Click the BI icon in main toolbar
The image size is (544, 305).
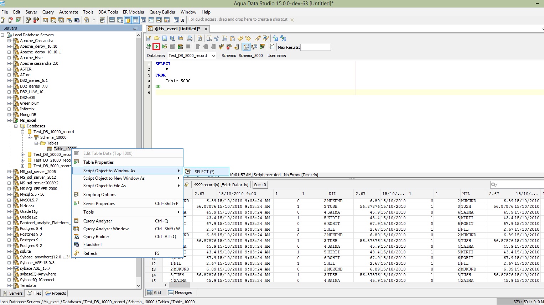tap(180, 20)
